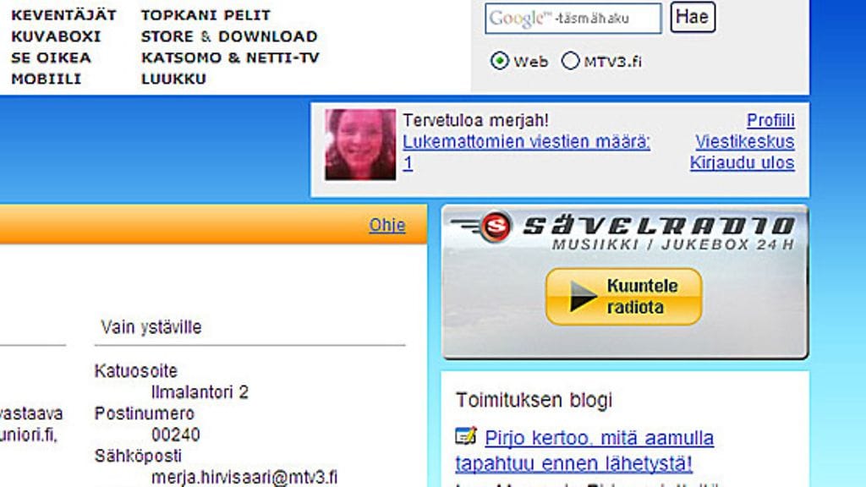Click the Postinumero label
The height and width of the screenshot is (487, 866).
(x=144, y=413)
